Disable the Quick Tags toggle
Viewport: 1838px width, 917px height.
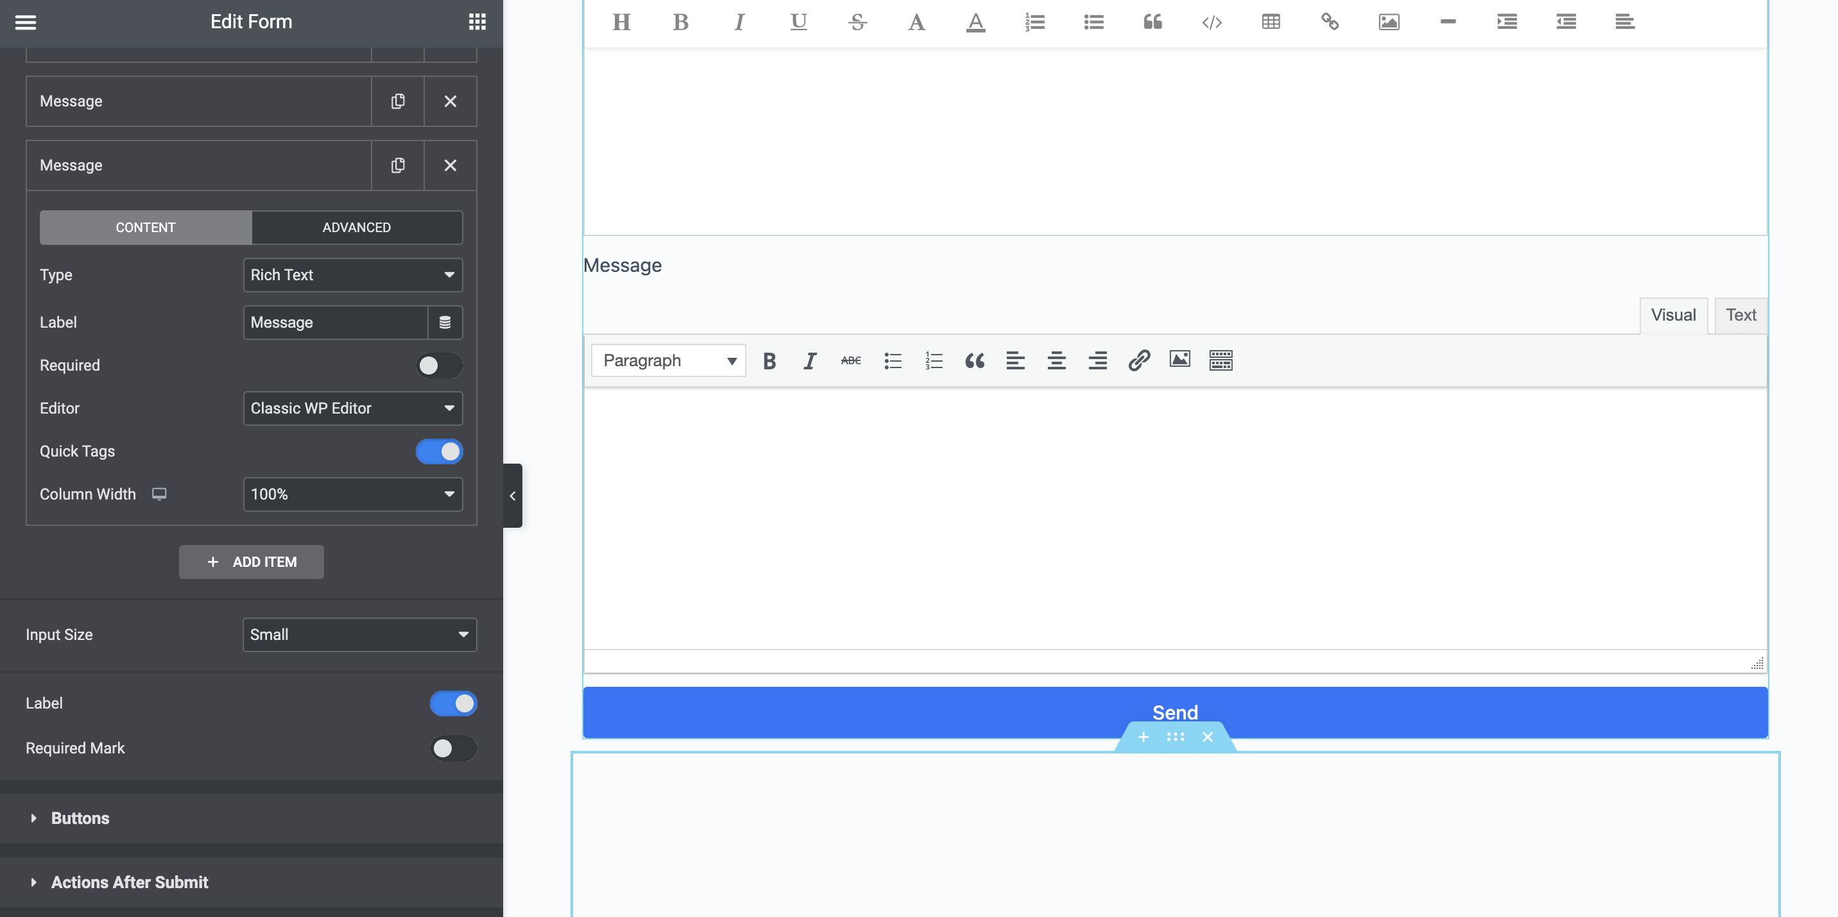[439, 451]
